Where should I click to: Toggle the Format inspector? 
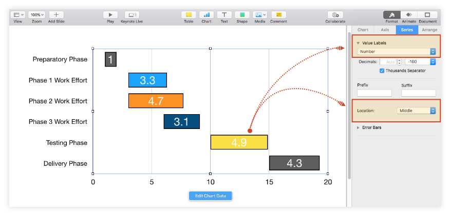pos(392,15)
